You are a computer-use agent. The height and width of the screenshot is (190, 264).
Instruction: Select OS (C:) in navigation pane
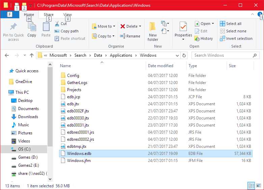pyautogui.click(x=25, y=149)
